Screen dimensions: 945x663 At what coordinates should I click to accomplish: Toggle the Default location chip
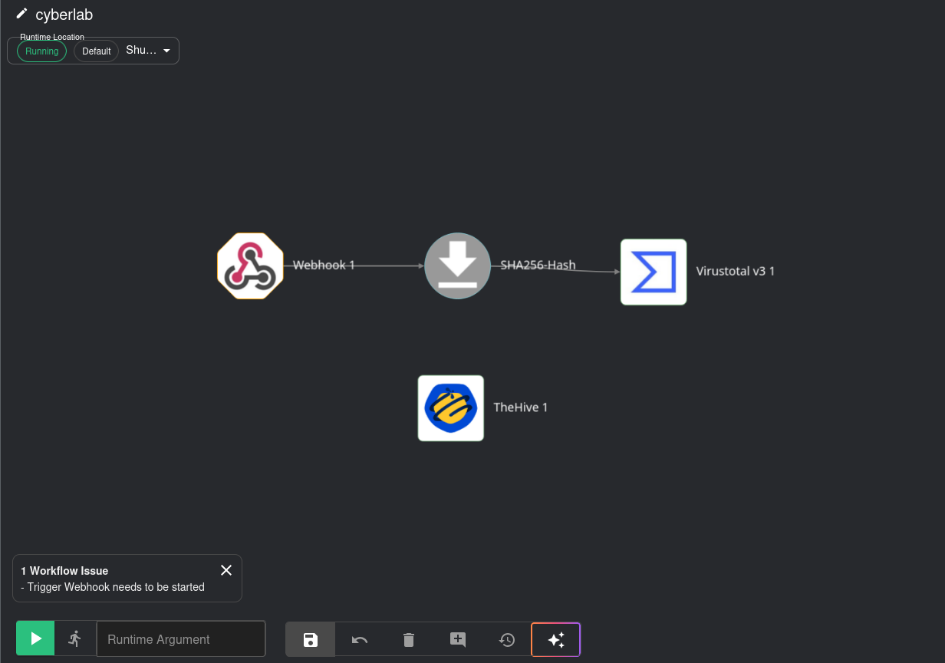tap(97, 51)
